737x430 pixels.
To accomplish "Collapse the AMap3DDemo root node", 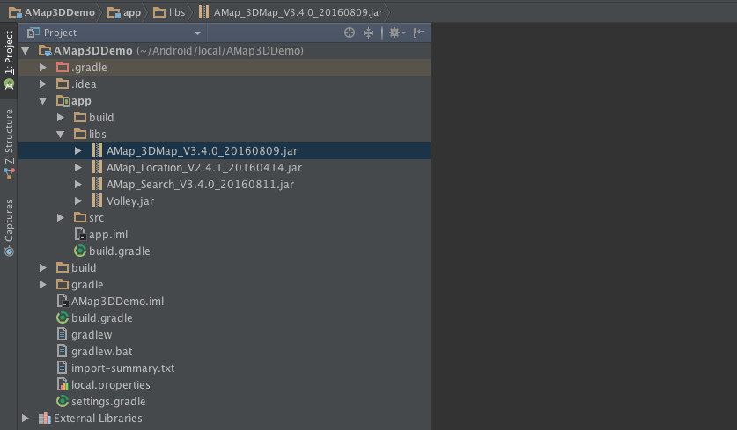I will (x=26, y=51).
